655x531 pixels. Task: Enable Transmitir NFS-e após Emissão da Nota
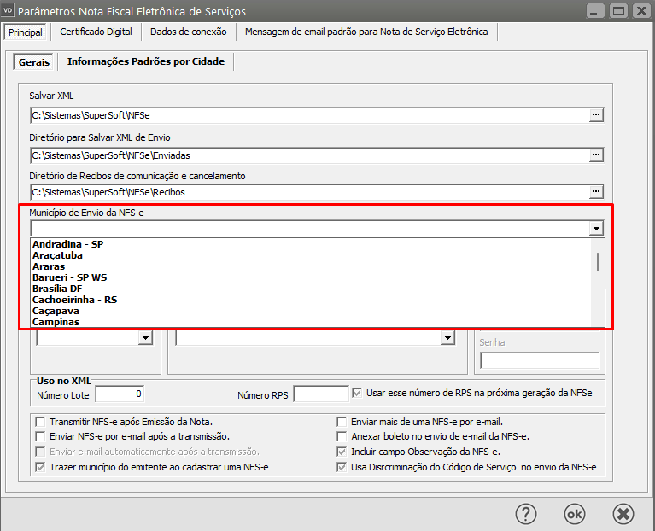coord(40,422)
